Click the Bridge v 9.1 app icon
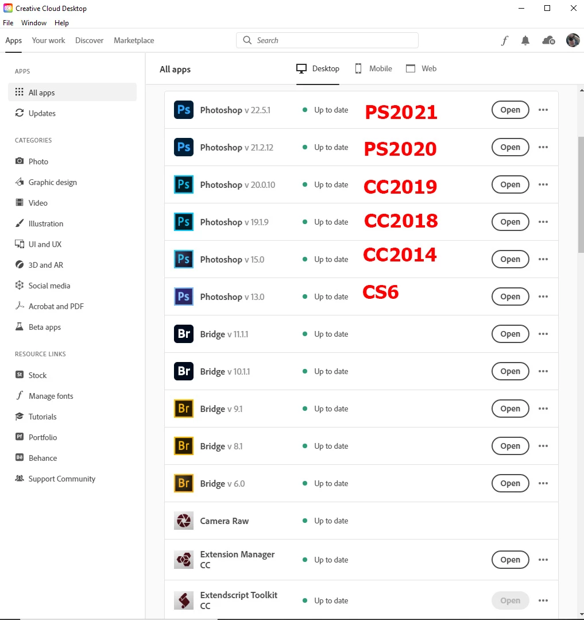The width and height of the screenshot is (584, 620). coord(184,409)
